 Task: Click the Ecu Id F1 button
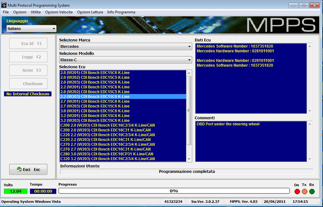coord(28,43)
